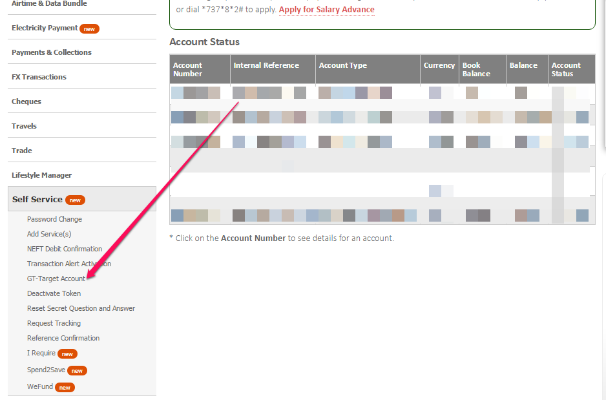Click the Account Number column header
Image resolution: width=606 pixels, height=400 pixels.
(187, 69)
